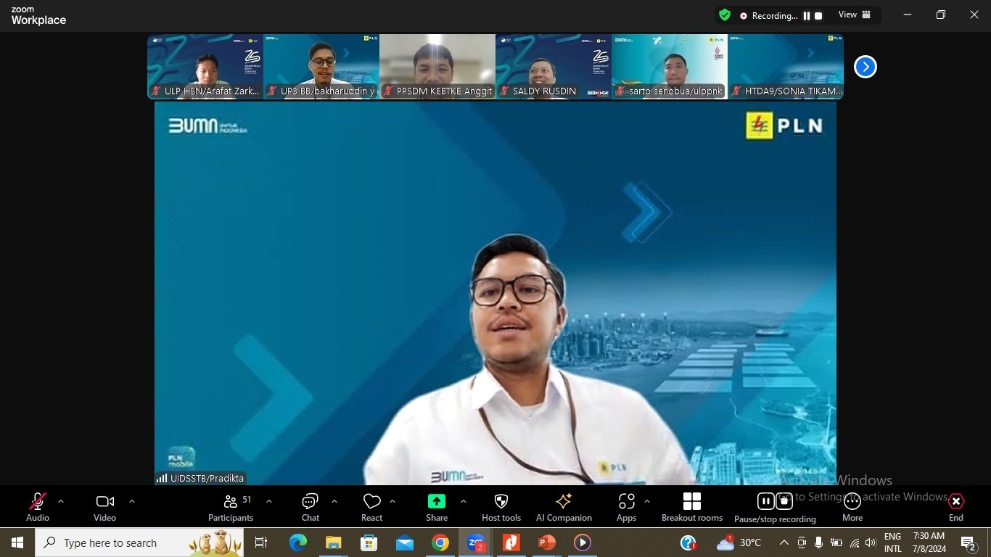Open the Mail app from taskbar
991x557 pixels.
point(404,542)
